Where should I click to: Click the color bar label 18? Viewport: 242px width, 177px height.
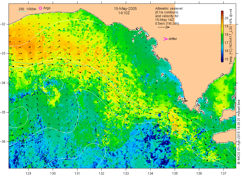(226, 35)
